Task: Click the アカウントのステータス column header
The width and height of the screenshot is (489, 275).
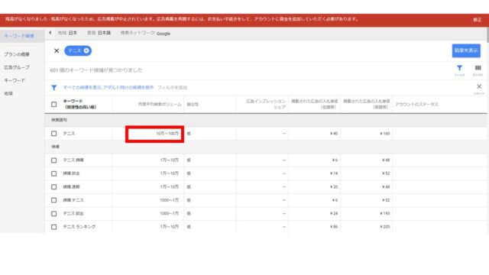Action: point(416,105)
